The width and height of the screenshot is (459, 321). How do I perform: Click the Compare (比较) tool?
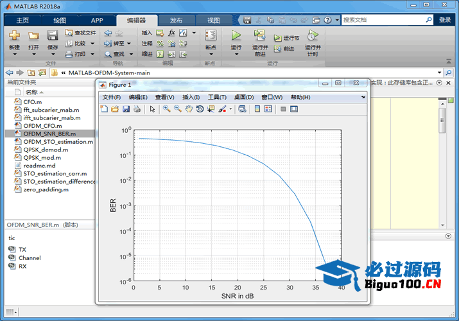pos(76,43)
